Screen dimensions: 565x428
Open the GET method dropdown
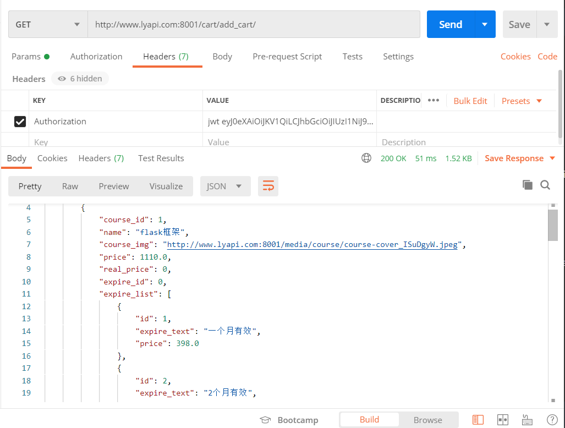coord(48,25)
